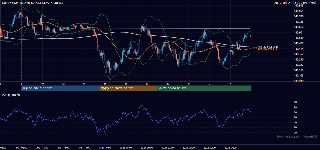Click price axis label 140.227
This screenshot has width=320, height=150.
point(299,65)
